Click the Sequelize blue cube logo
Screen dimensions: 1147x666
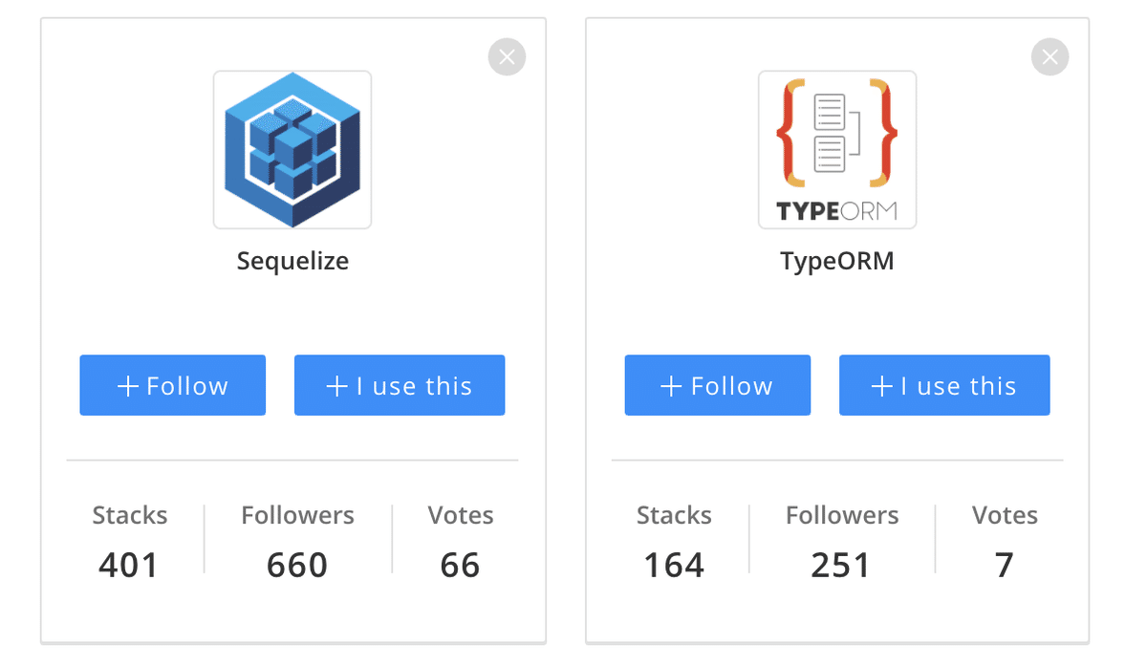(x=292, y=150)
